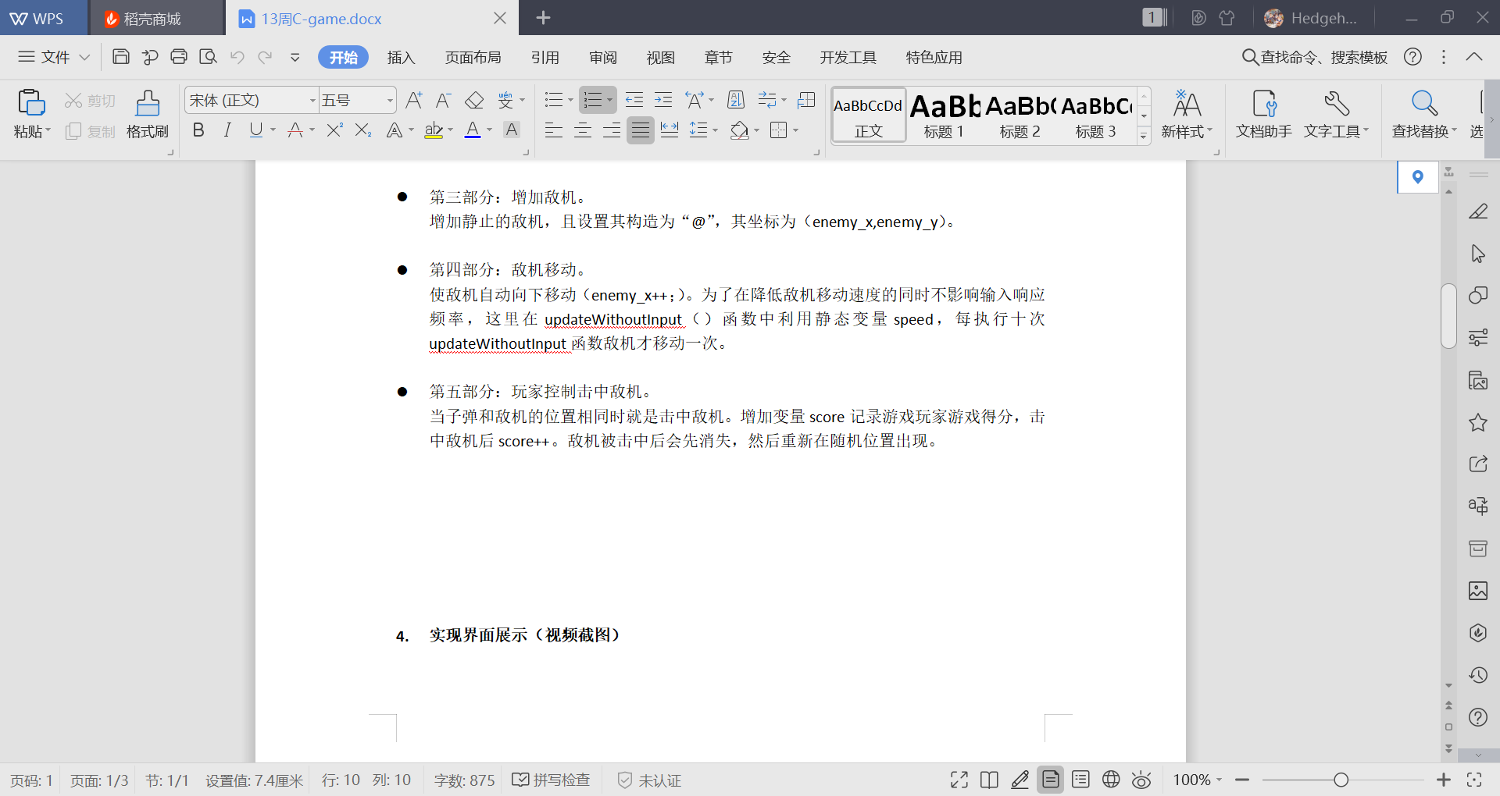Apply subscript formatting
1500x796 pixels.
point(363,130)
